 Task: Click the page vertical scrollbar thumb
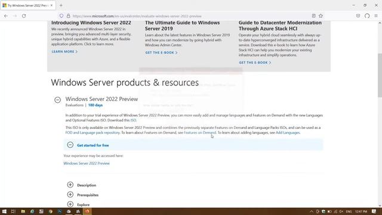[380, 75]
